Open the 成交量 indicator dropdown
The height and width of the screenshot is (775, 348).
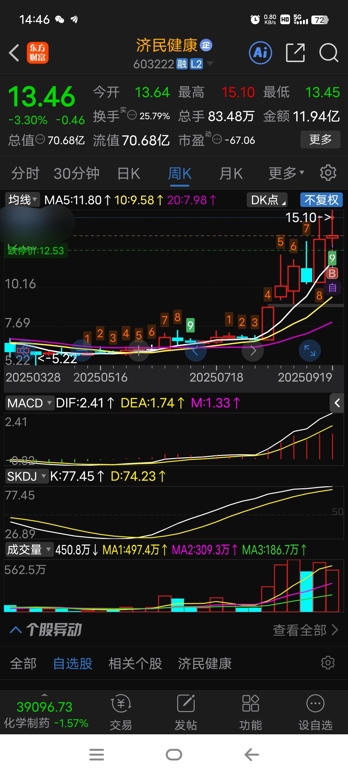pos(29,550)
